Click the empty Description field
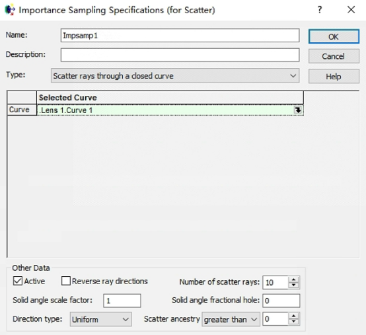The width and height of the screenshot is (366, 335). pos(180,55)
